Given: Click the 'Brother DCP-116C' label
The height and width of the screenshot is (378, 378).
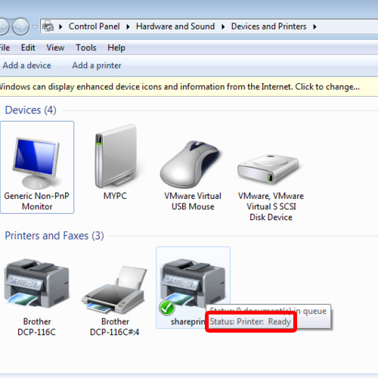Looking at the screenshot, I should pos(37,327).
